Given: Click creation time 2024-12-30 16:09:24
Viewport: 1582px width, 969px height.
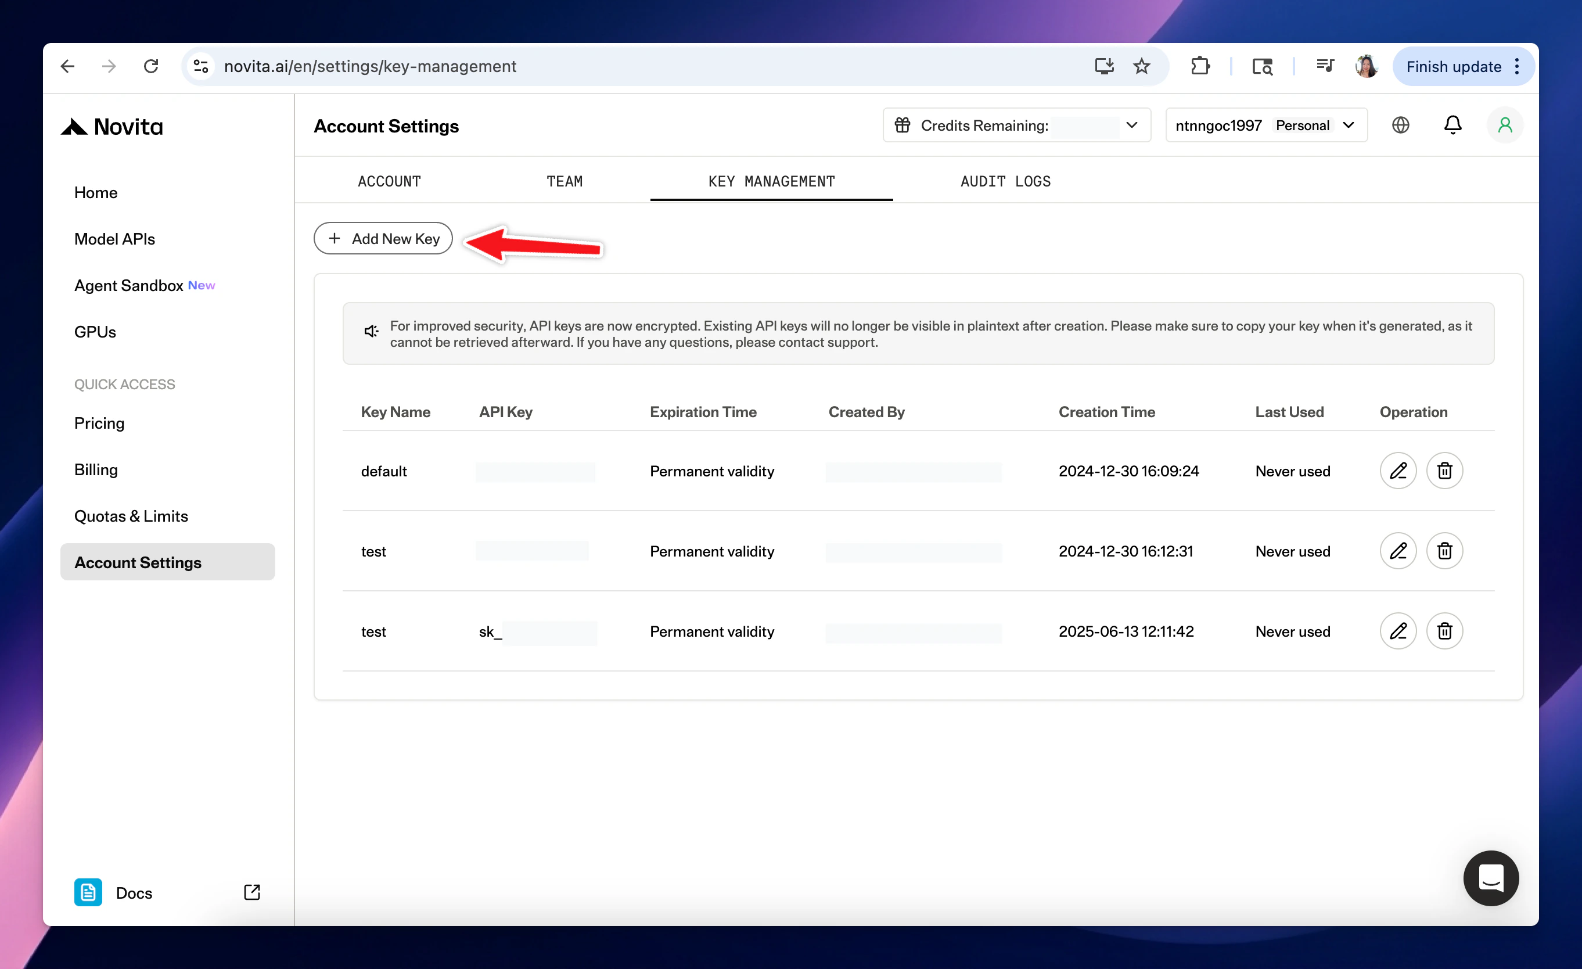Looking at the screenshot, I should coord(1129,471).
